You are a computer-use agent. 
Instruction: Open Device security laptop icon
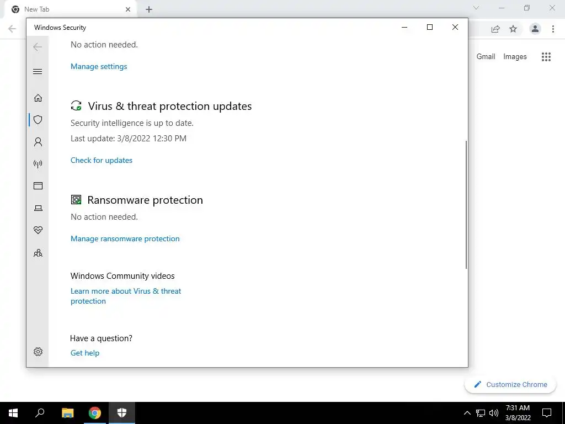point(38,208)
